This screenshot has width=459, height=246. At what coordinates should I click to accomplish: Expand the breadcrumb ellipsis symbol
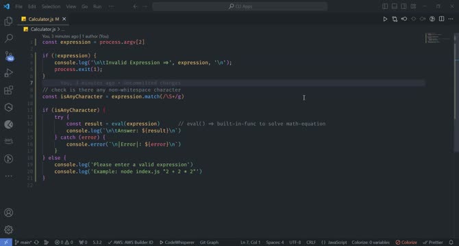point(63,29)
